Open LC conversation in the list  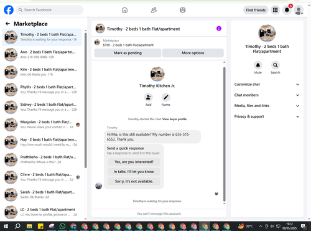(42, 212)
